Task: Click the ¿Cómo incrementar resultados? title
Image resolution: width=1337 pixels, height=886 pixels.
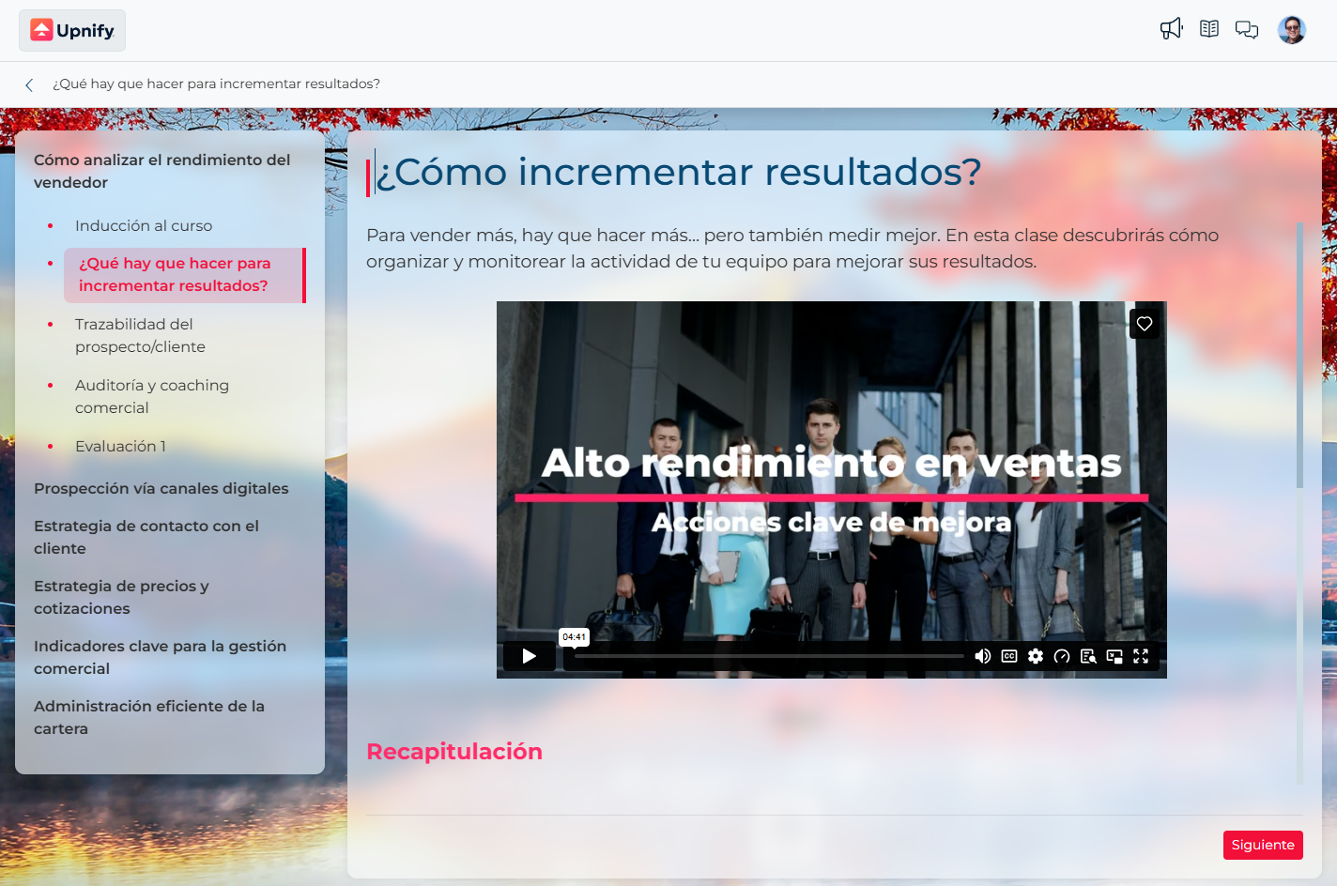Action: click(x=679, y=173)
